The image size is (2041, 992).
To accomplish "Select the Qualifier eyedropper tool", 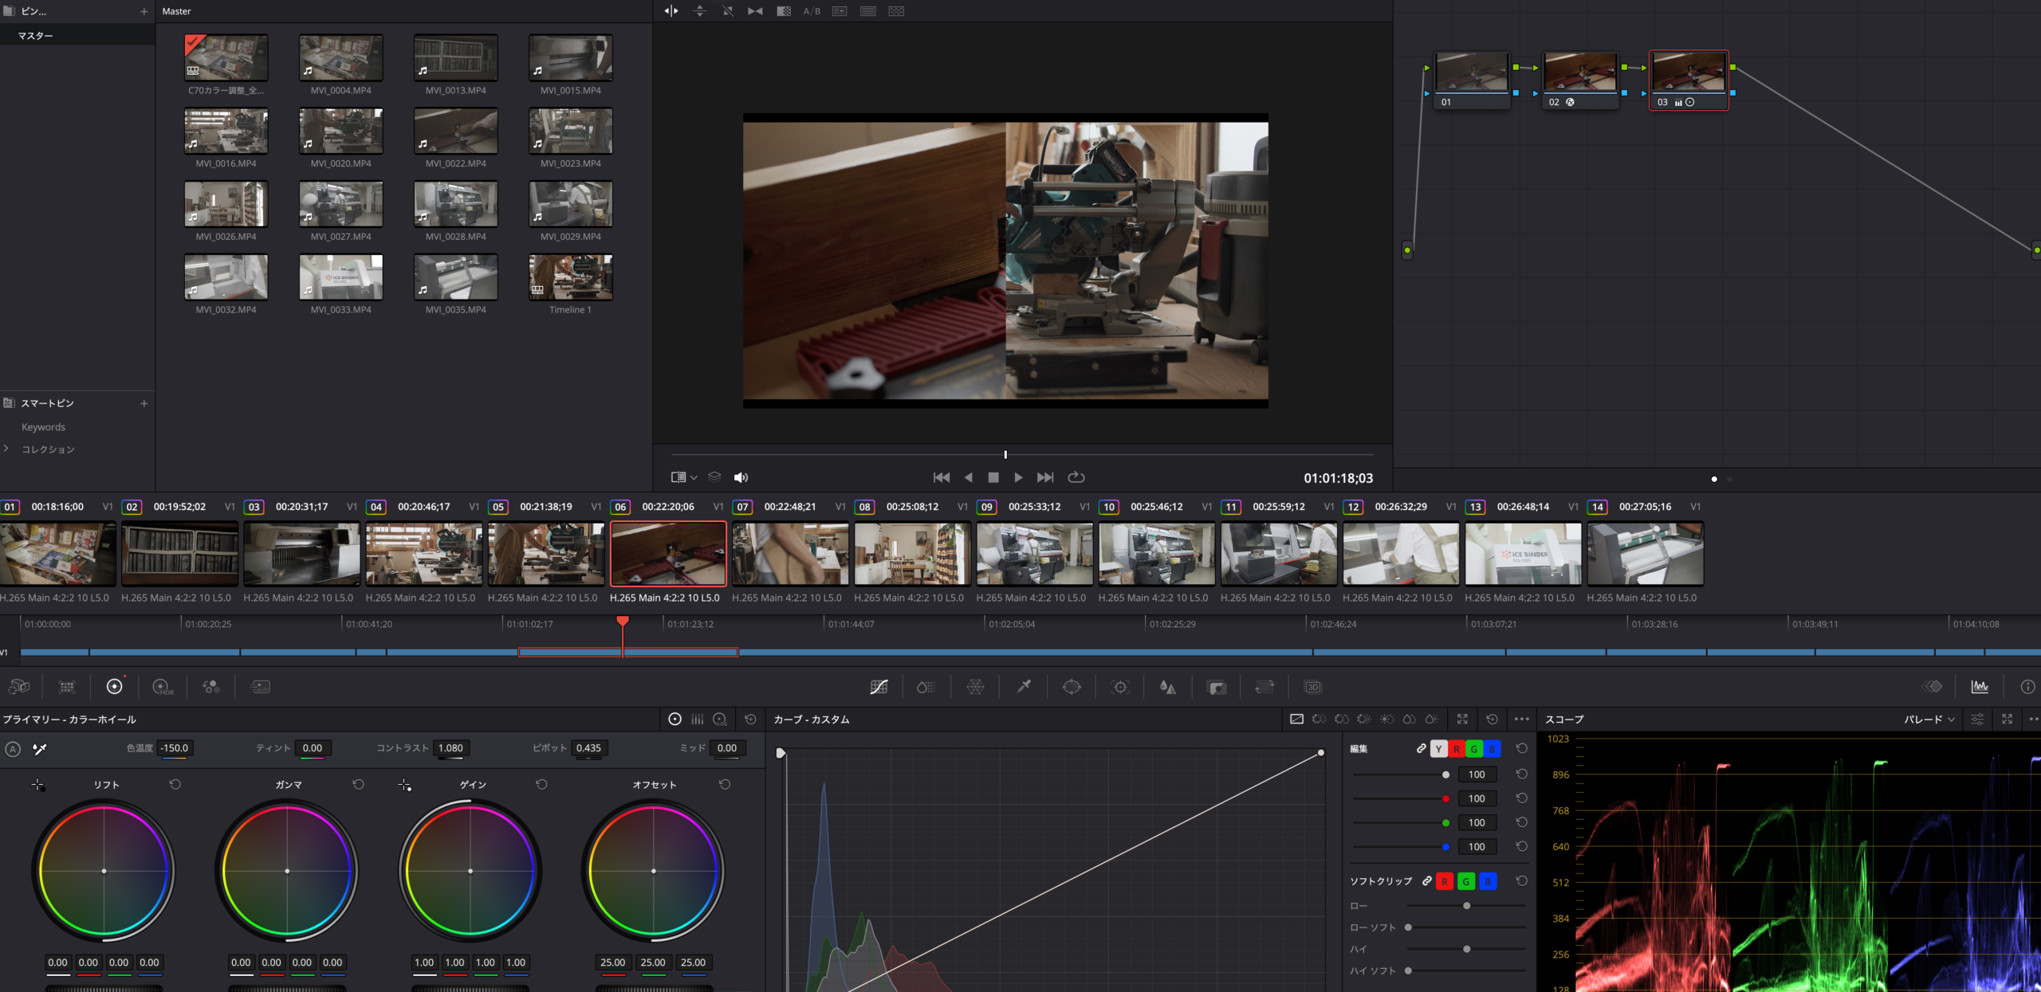I will click(1024, 687).
